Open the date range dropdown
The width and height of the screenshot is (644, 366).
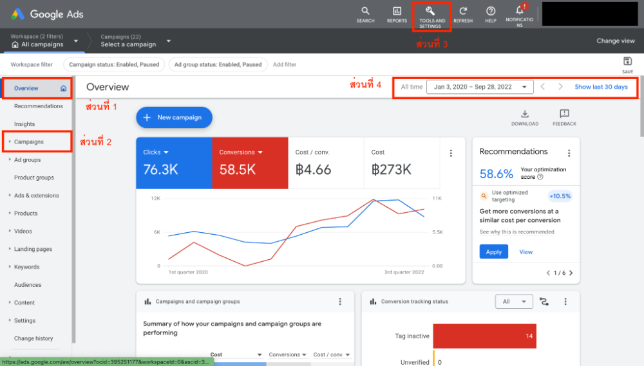[x=480, y=87]
